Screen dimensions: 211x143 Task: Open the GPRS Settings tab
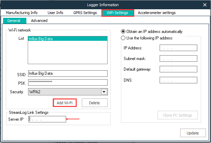click(x=85, y=13)
